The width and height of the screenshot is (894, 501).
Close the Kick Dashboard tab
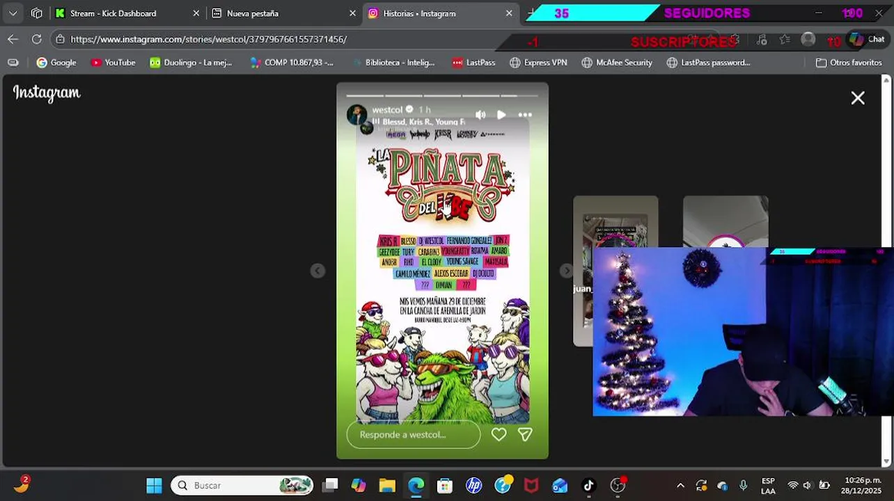pos(196,13)
